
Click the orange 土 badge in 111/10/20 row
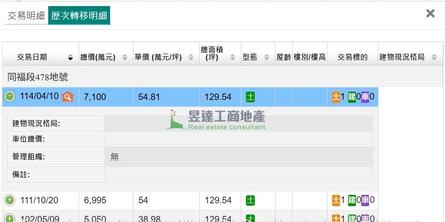[x=336, y=201]
